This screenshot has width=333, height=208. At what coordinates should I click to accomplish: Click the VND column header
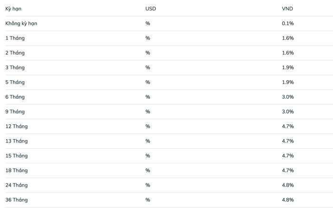click(x=288, y=9)
